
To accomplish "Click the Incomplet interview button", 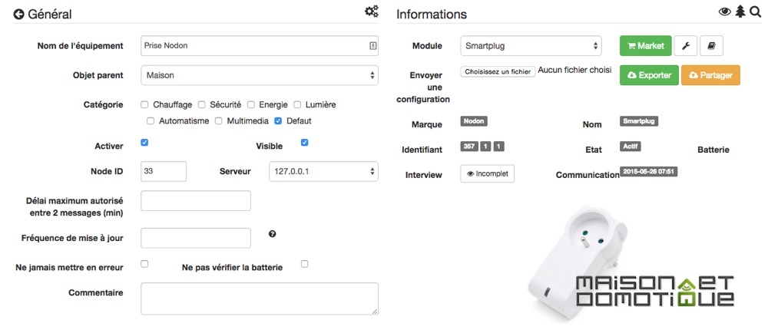I will tap(488, 173).
